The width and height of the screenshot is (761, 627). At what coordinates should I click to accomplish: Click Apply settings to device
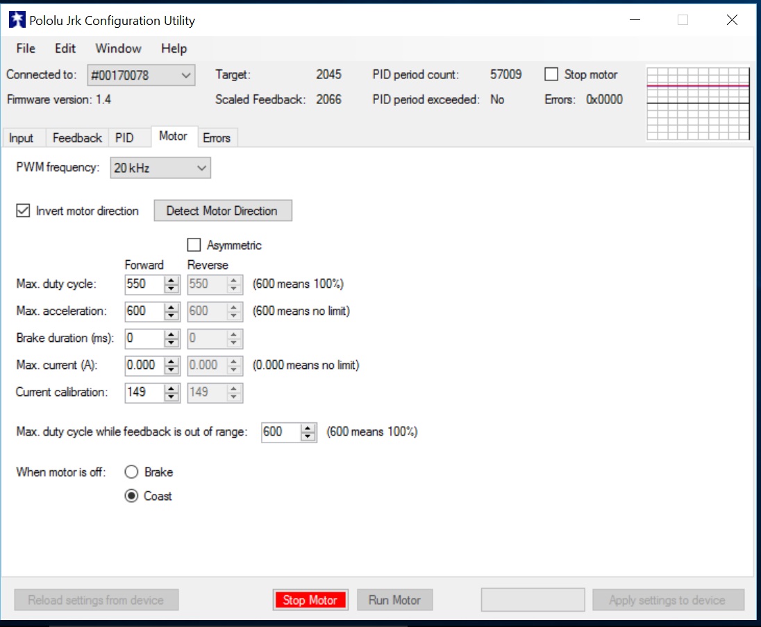(x=668, y=600)
